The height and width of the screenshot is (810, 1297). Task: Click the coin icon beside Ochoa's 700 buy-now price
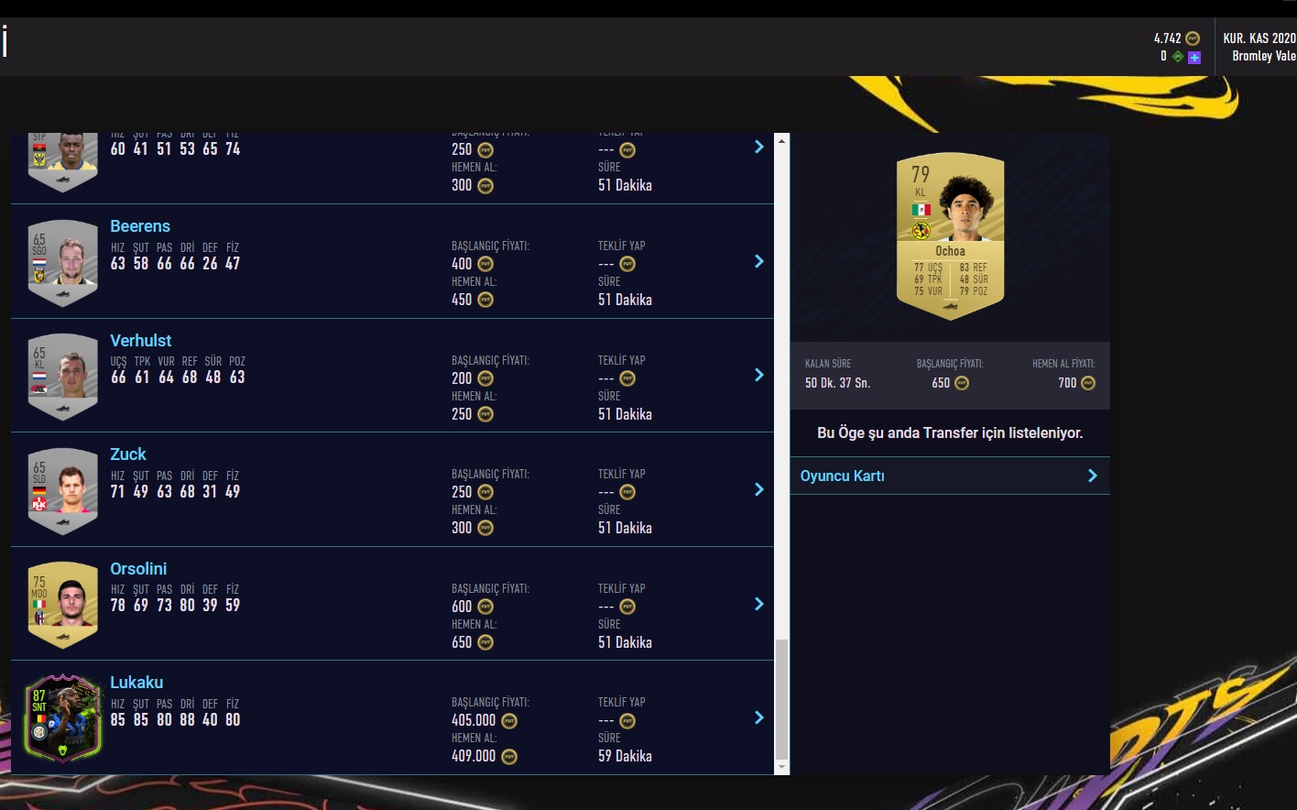click(x=1088, y=383)
